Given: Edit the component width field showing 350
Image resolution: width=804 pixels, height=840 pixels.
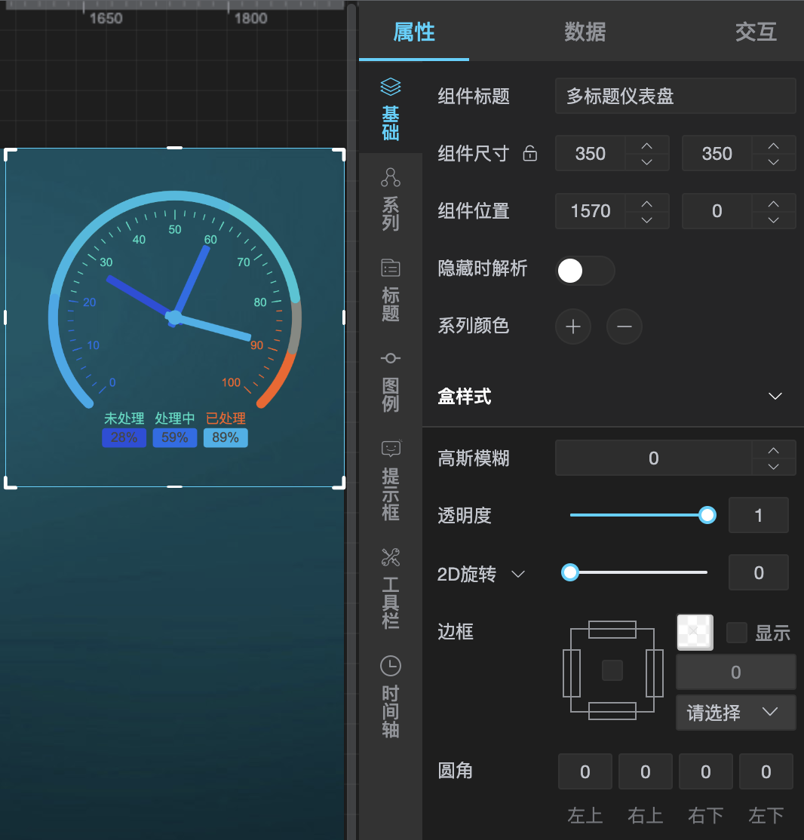Looking at the screenshot, I should click(590, 153).
